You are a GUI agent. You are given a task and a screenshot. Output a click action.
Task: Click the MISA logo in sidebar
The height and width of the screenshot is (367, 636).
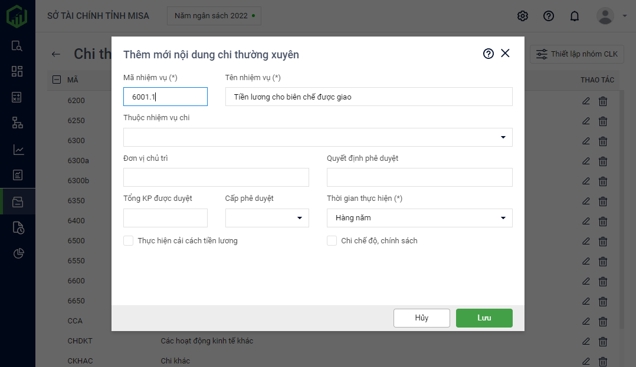point(17,16)
